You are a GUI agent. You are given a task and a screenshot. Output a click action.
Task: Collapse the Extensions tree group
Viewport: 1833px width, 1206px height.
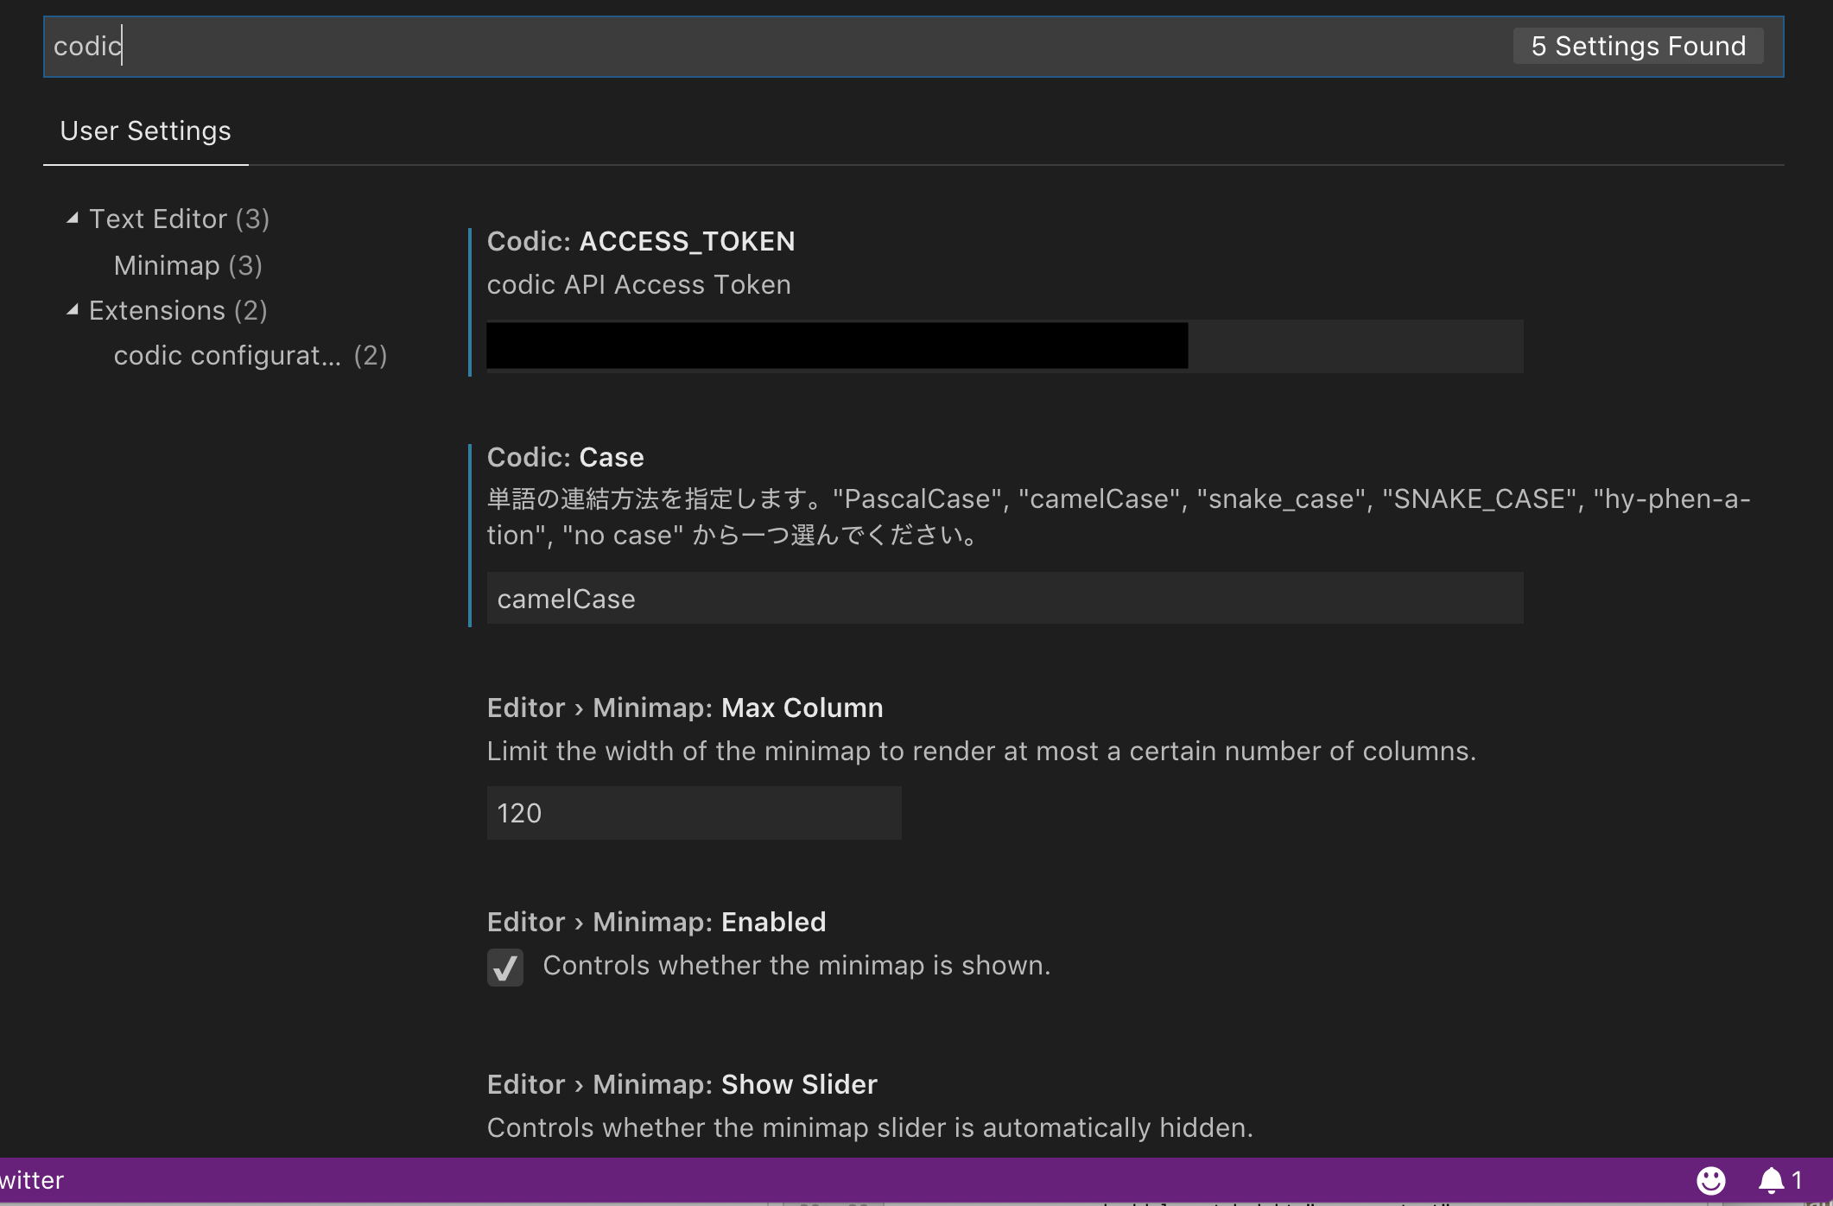click(x=73, y=310)
